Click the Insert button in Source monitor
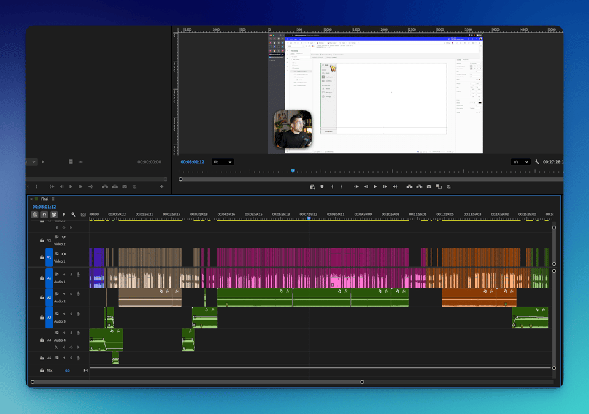Viewport: 589px width, 414px height. pyautogui.click(x=105, y=186)
